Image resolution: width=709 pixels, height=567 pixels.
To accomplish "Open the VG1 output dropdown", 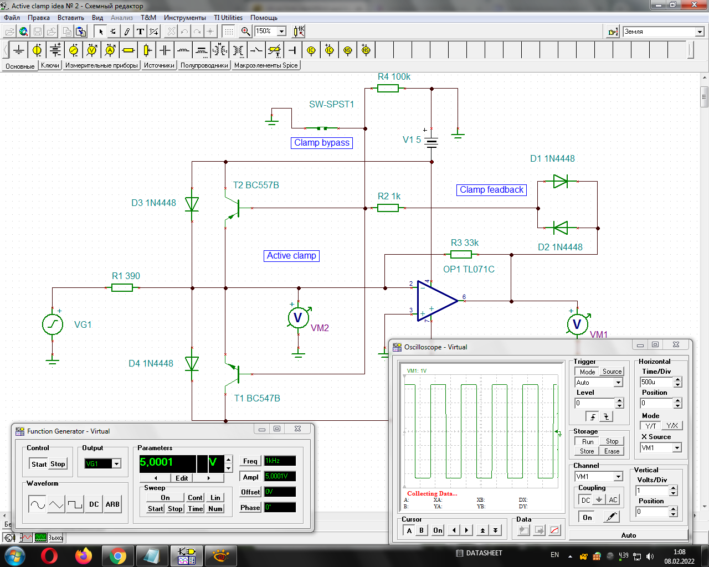I will point(116,464).
